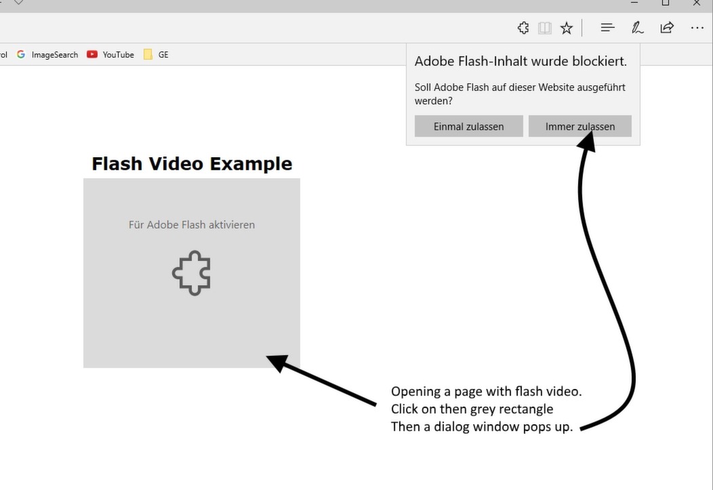713x490 pixels.
Task: Open the Hub (favorites list) icon
Action: (x=607, y=28)
